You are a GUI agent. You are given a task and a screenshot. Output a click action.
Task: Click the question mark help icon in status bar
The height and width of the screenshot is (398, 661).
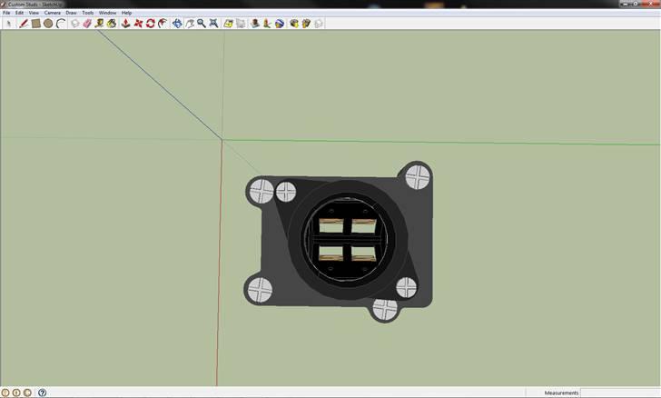click(x=43, y=393)
